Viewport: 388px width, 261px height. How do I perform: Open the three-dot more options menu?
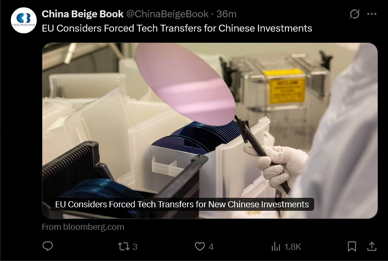(372, 14)
